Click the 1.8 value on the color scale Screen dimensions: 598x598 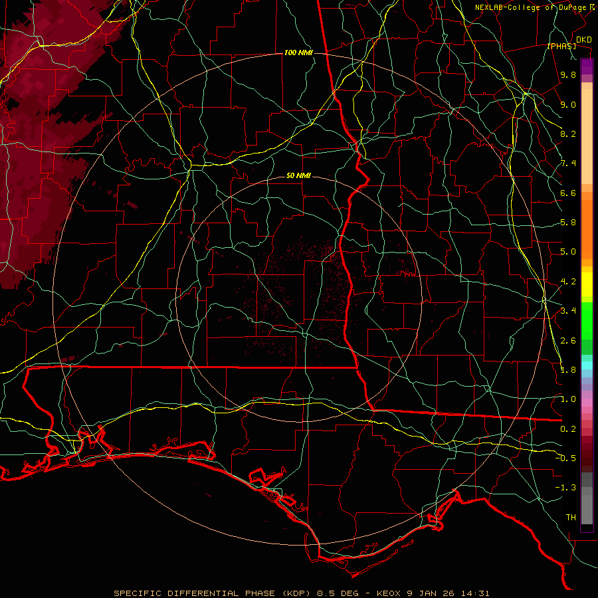click(x=568, y=370)
